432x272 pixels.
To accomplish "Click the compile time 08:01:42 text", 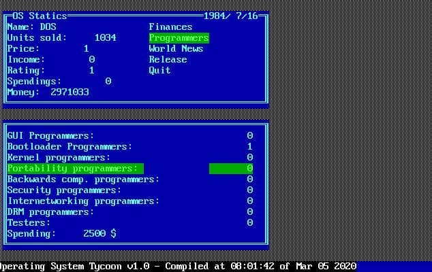I will pyautogui.click(x=252, y=267).
